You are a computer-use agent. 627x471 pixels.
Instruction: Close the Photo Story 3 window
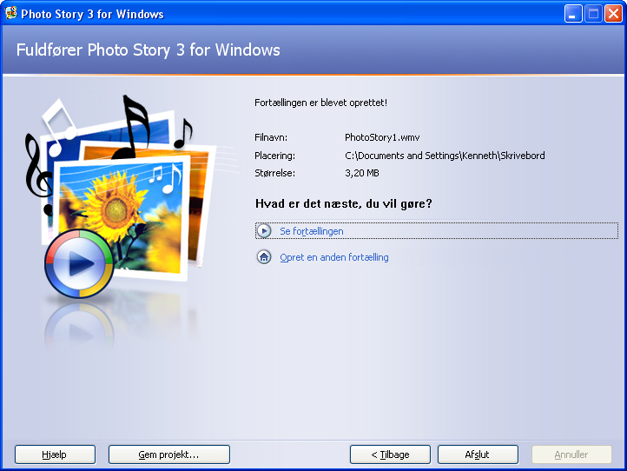[613, 14]
